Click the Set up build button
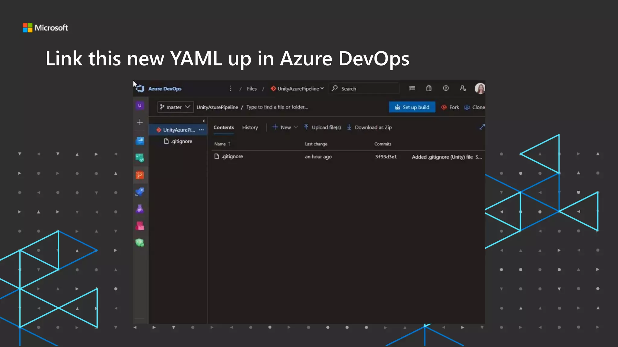The height and width of the screenshot is (347, 618). [x=412, y=107]
